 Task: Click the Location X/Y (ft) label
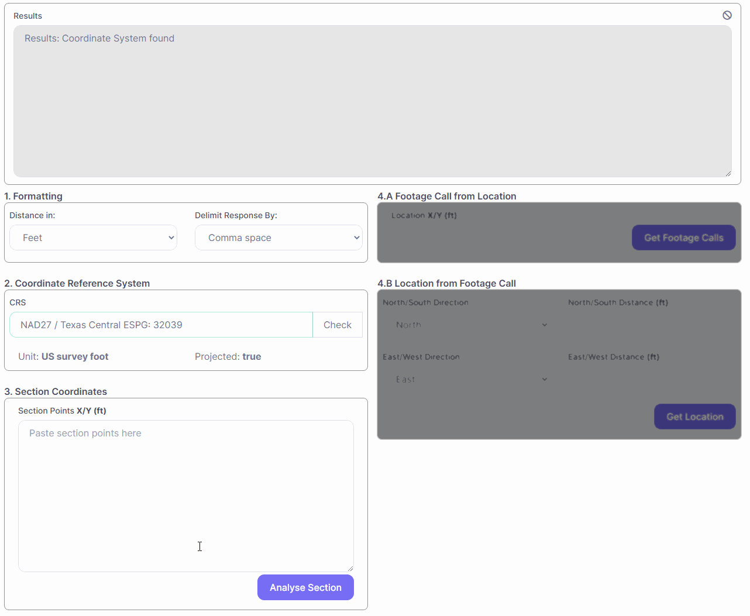[424, 215]
